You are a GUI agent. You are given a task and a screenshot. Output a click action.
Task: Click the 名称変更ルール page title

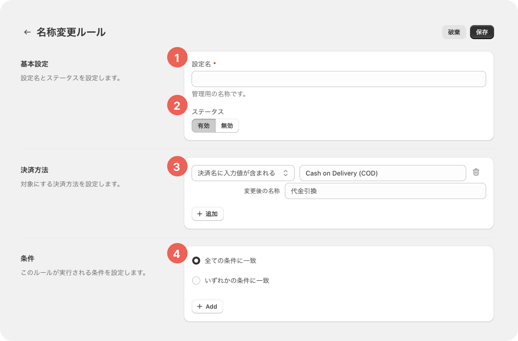(x=71, y=32)
